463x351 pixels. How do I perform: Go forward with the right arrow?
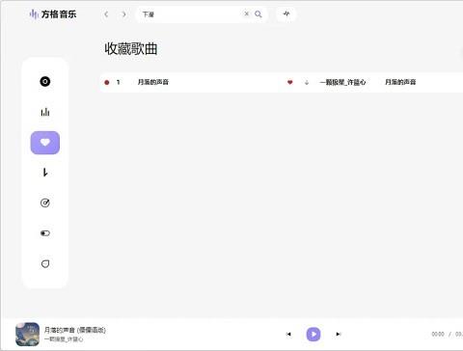pos(123,14)
